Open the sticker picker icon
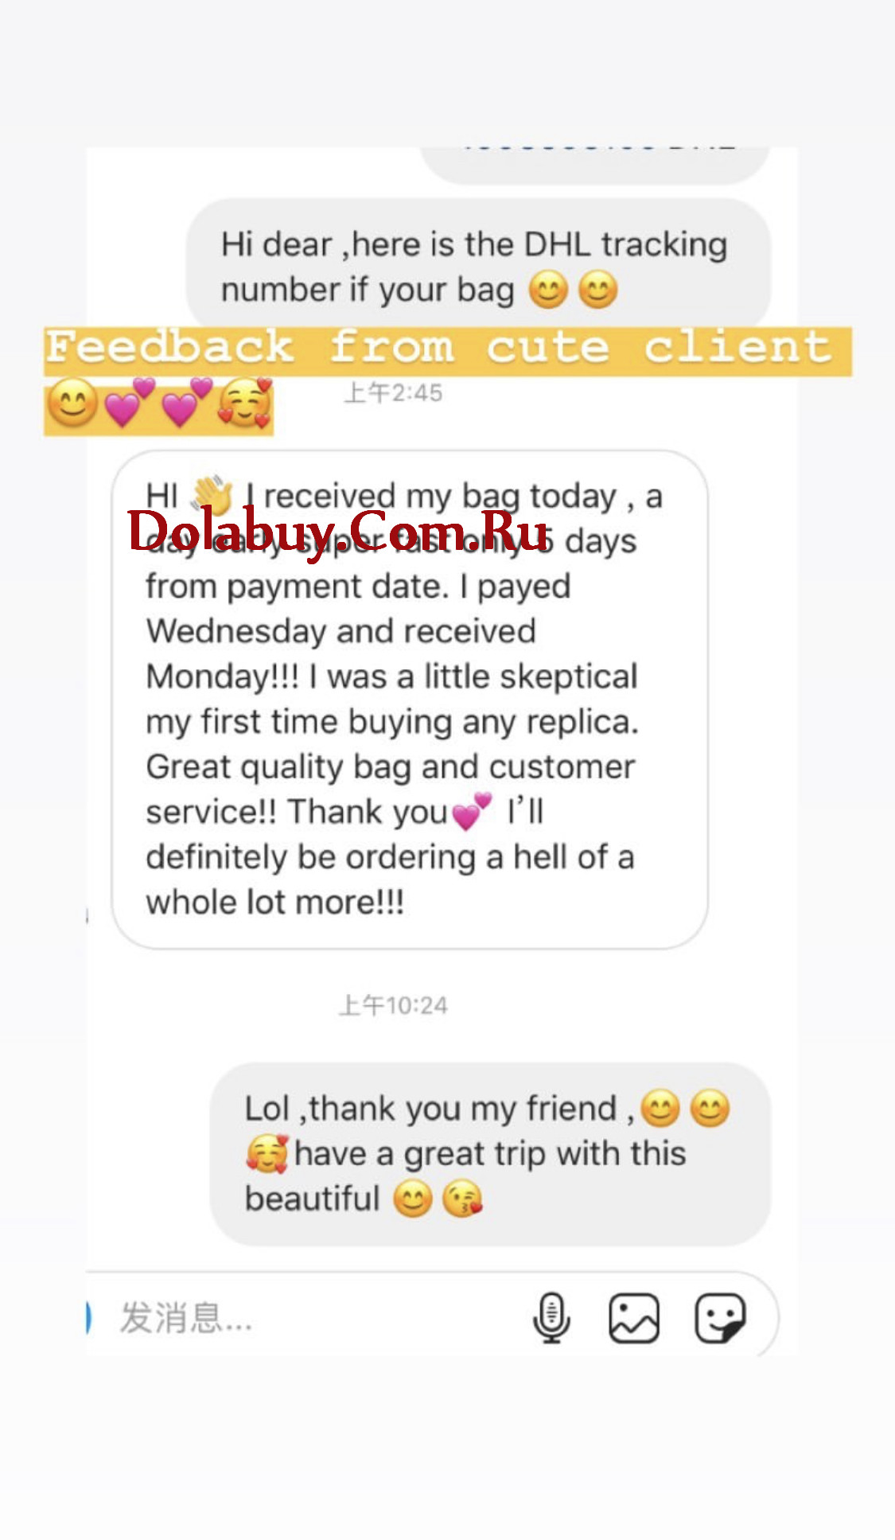 [720, 1318]
